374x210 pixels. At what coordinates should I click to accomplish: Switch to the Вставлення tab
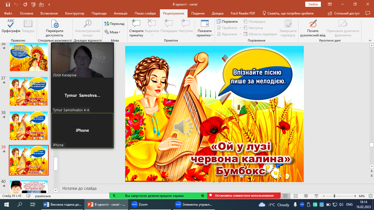point(49,13)
